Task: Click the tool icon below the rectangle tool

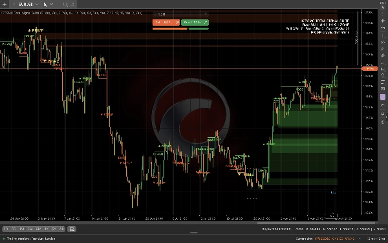Action: 383,75
